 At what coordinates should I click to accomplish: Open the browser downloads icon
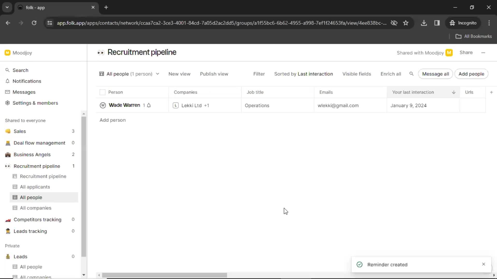tap(424, 23)
